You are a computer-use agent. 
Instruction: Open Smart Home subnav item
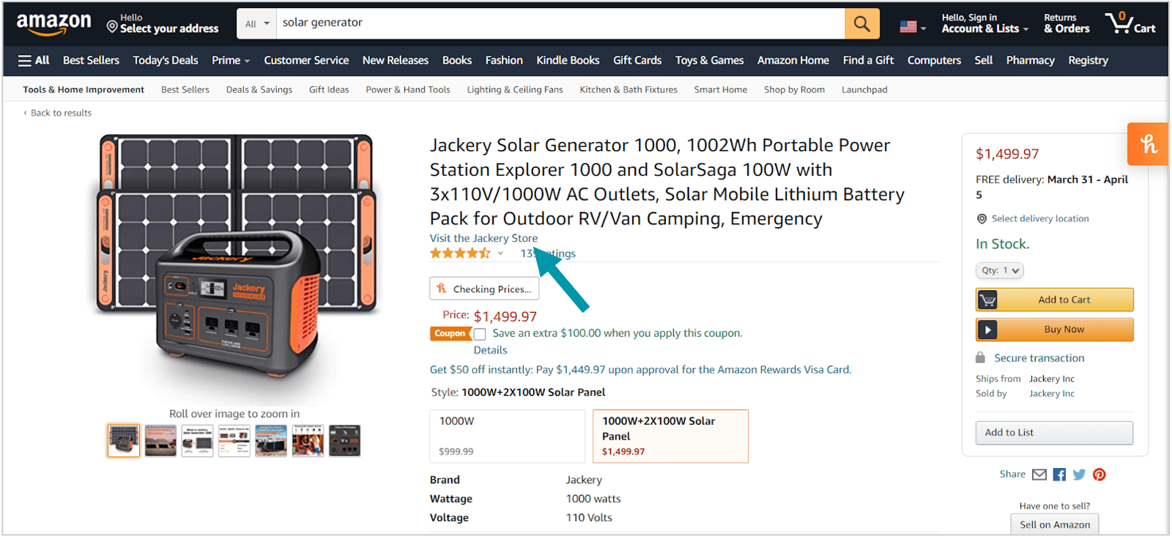(x=721, y=89)
